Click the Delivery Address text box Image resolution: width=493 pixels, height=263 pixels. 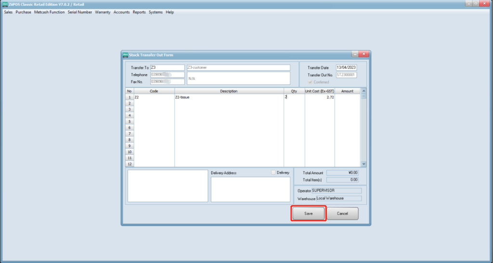[x=250, y=189]
